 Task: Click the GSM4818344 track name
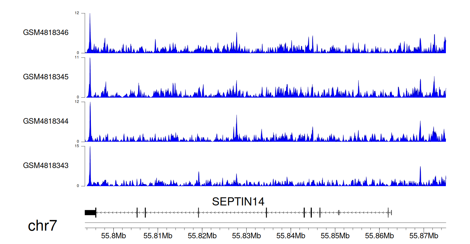click(46, 121)
